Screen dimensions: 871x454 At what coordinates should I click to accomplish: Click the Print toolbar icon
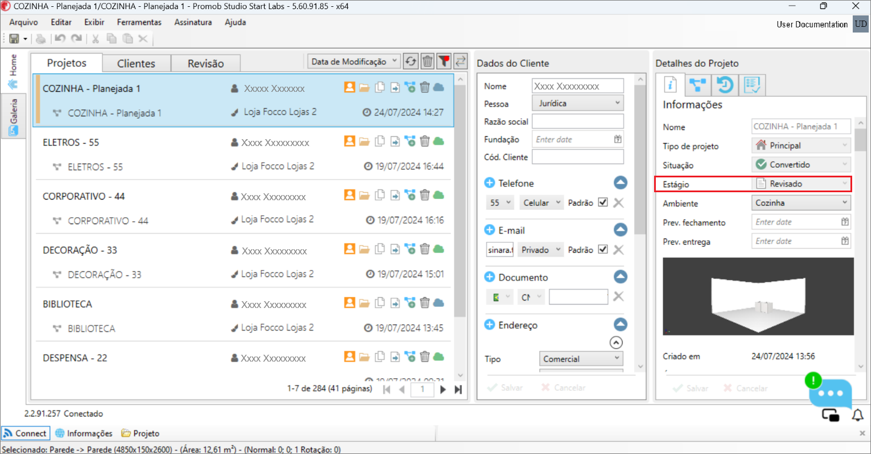point(41,39)
